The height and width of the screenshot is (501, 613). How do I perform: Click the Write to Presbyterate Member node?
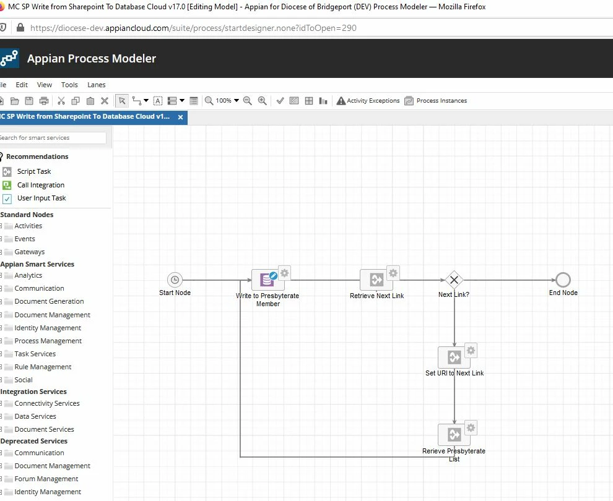(x=267, y=280)
